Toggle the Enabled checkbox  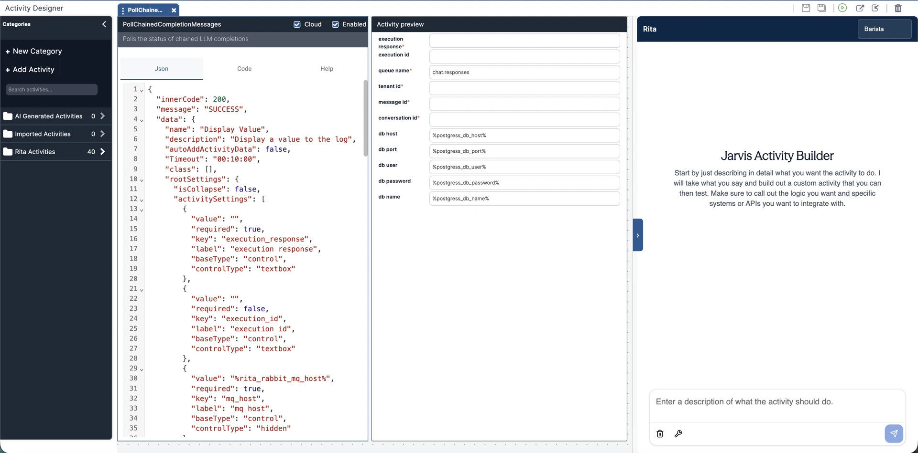pos(335,24)
